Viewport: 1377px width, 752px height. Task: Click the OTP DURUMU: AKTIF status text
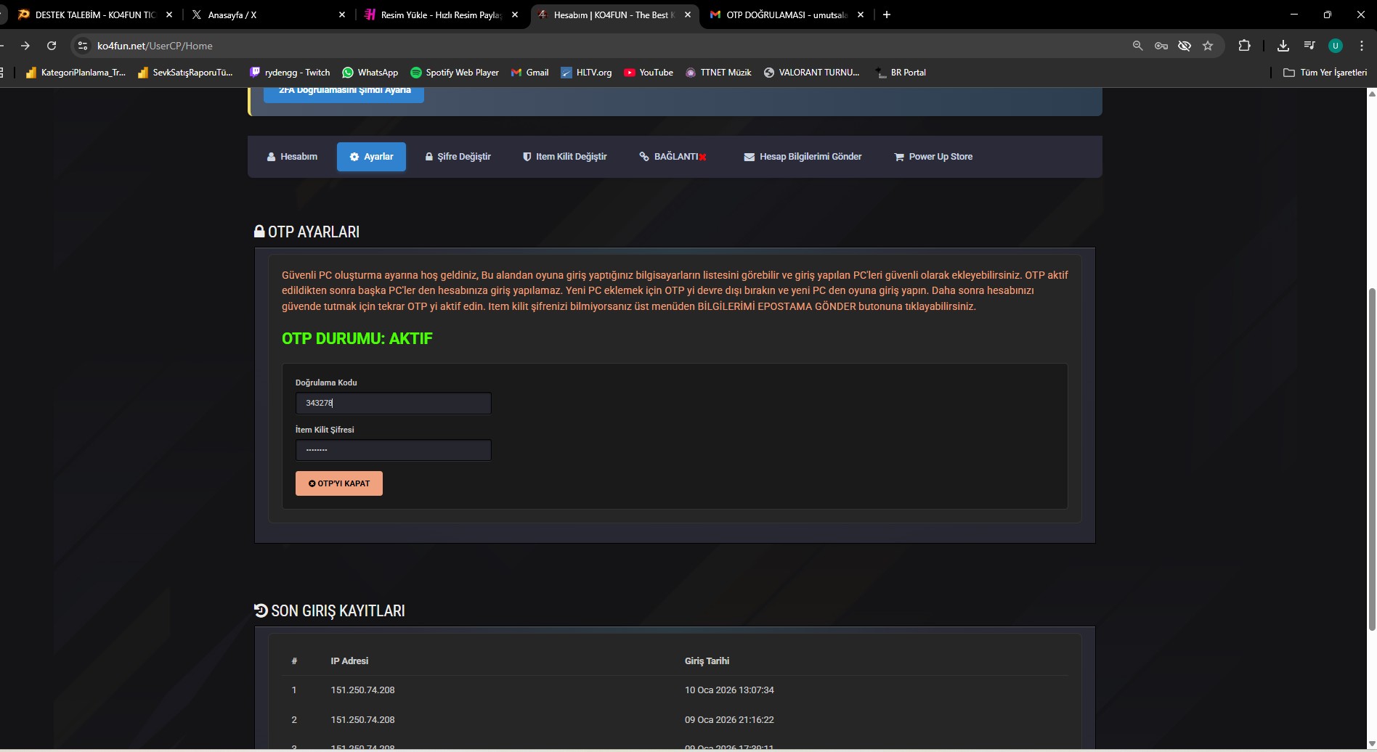pyautogui.click(x=357, y=339)
